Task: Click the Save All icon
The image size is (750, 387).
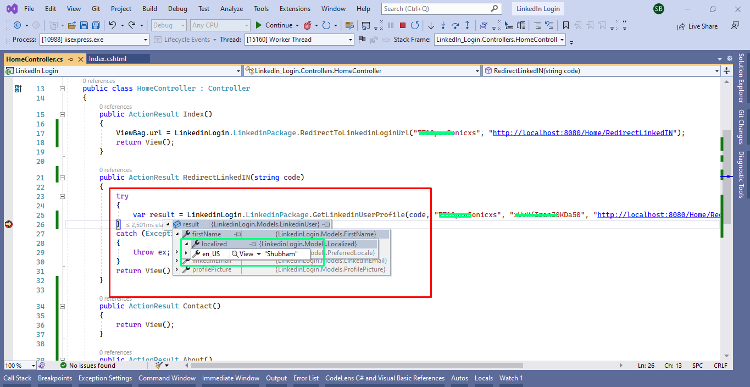Action: pyautogui.click(x=96, y=25)
